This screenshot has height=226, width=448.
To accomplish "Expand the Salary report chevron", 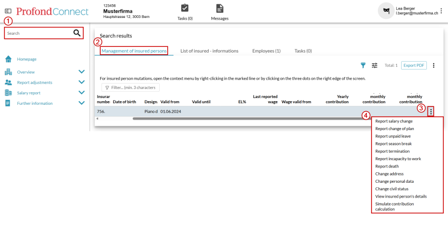I will pos(81,92).
